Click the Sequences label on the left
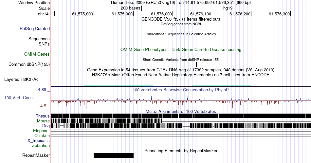The image size is (311, 163). click(39, 39)
